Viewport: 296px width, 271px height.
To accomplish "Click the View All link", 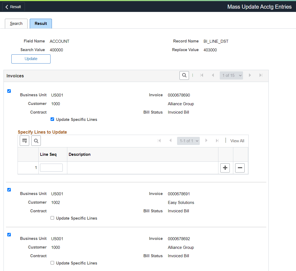I will 237,141.
